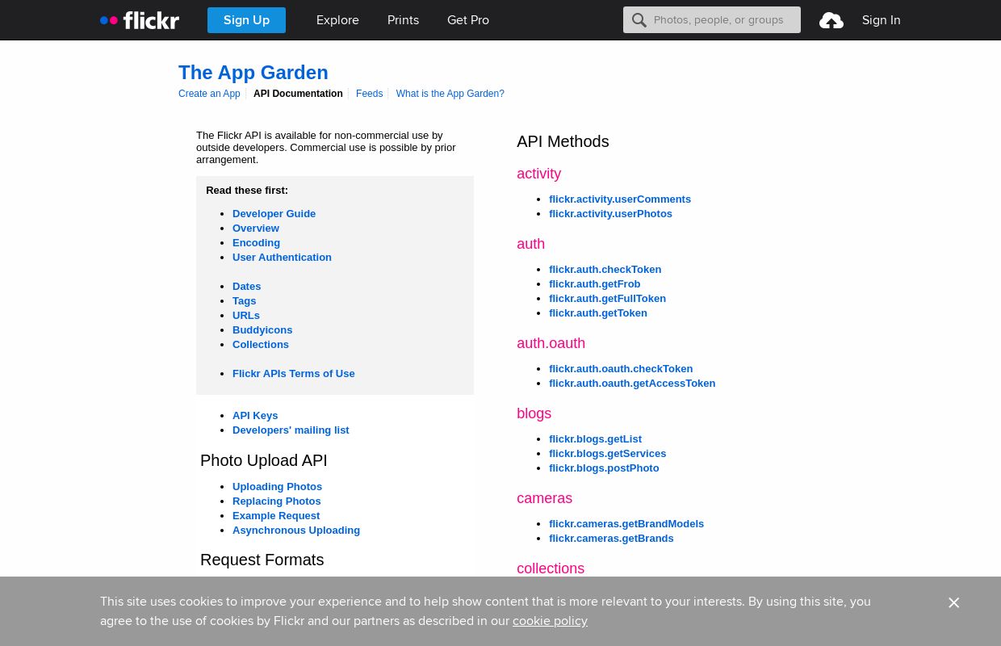Open the API Keys link
The width and height of the screenshot is (1001, 646).
(x=255, y=416)
